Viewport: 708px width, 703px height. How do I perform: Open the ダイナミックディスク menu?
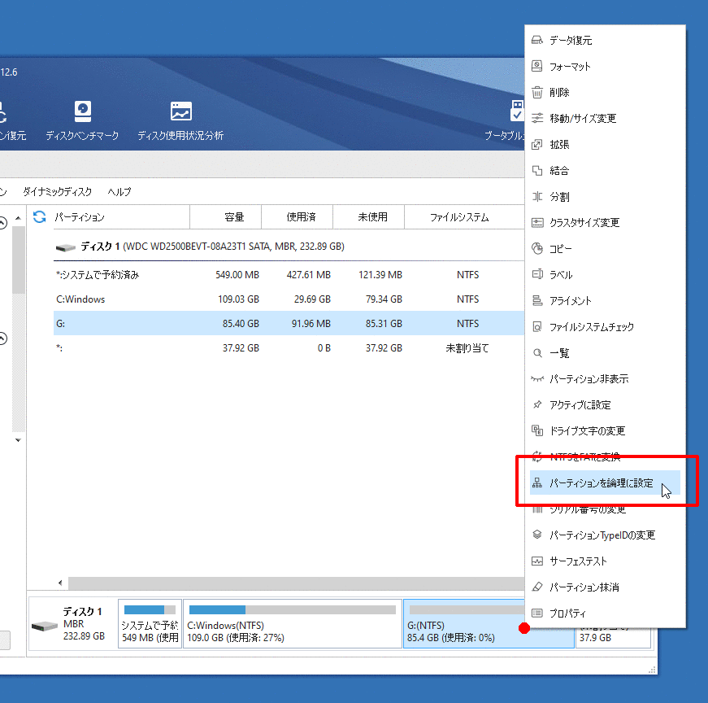57,192
